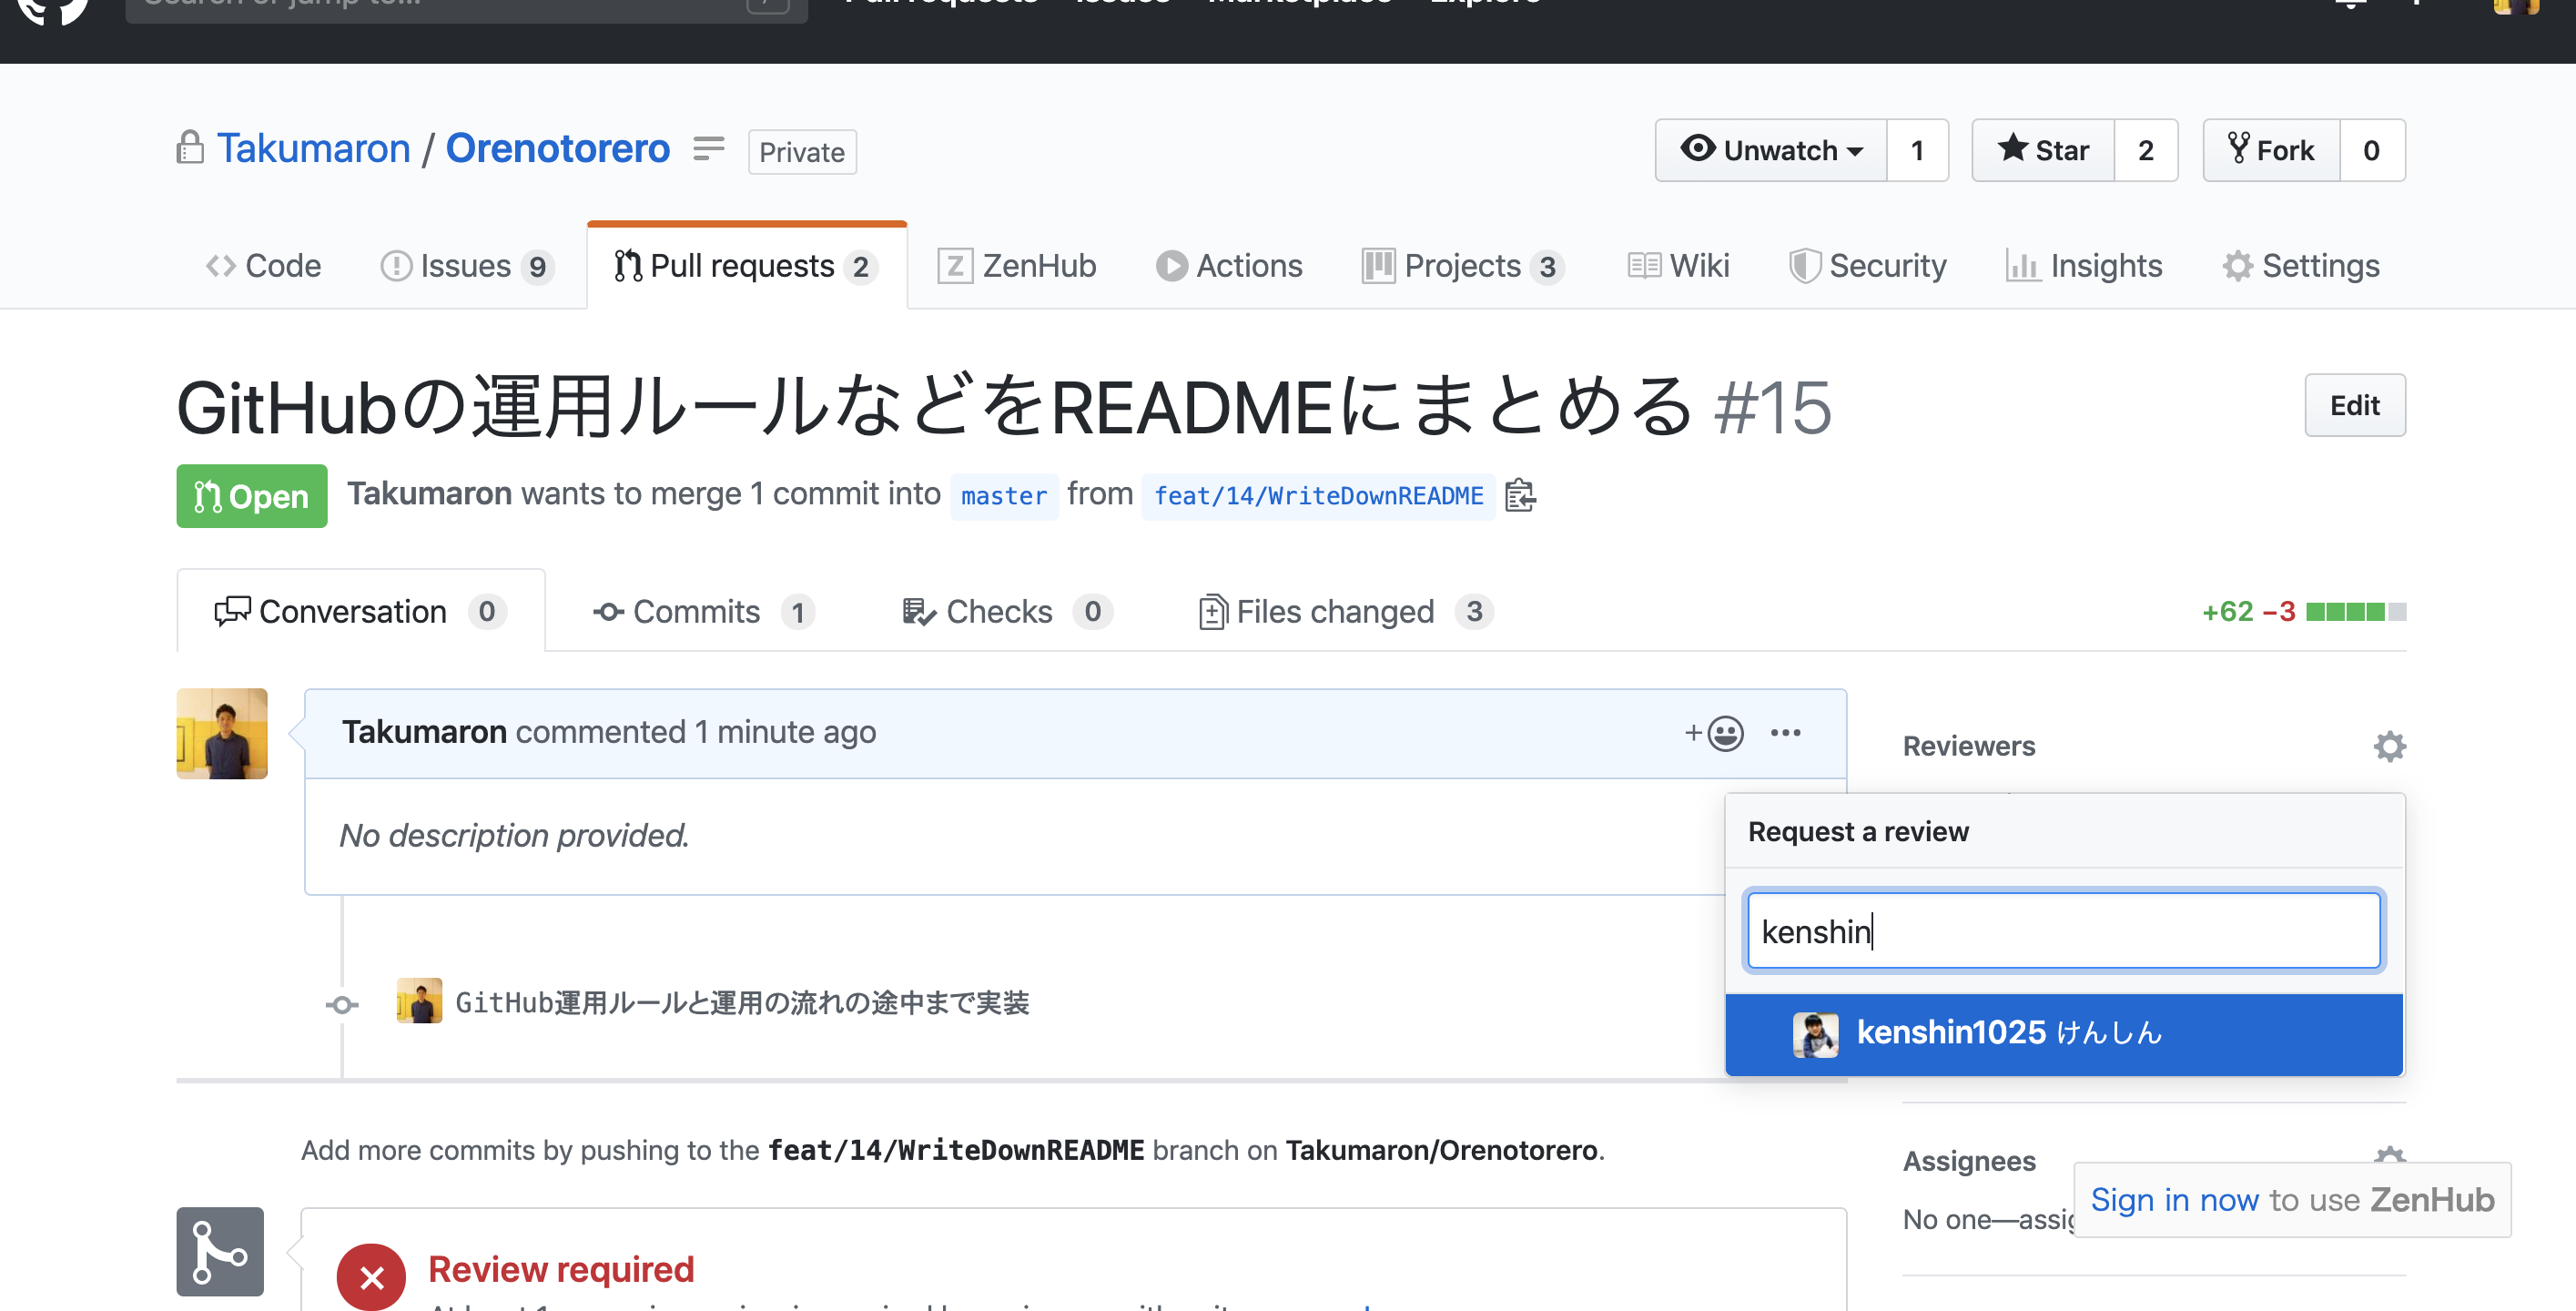Click commit author avatar next to commit message
The height and width of the screenshot is (1311, 2576).
419,1002
